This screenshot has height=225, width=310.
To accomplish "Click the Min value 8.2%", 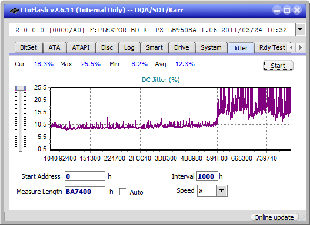I will tap(139, 64).
